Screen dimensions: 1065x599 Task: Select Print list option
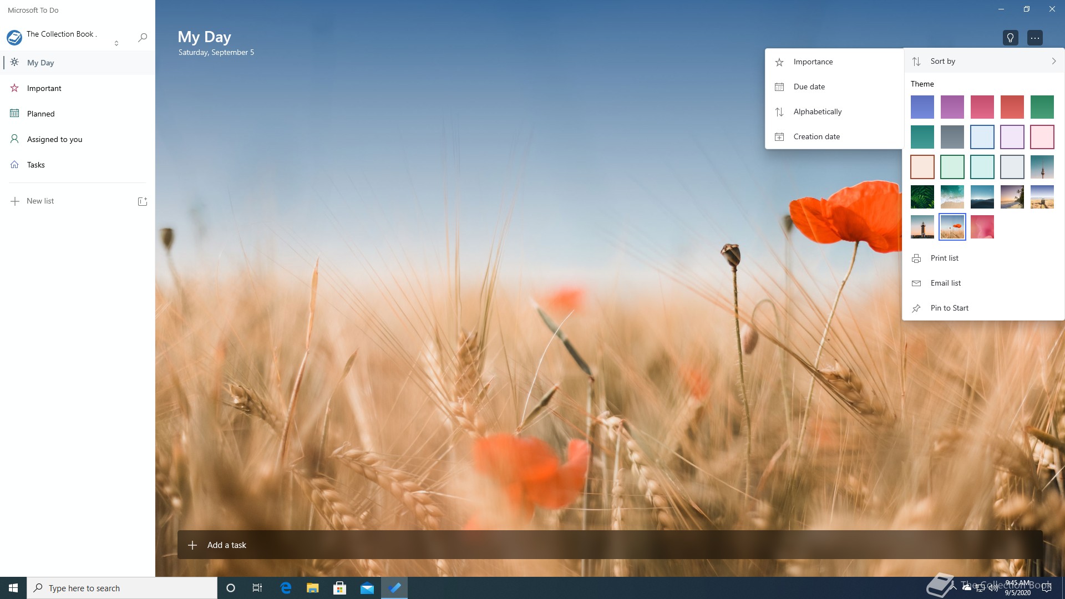983,258
